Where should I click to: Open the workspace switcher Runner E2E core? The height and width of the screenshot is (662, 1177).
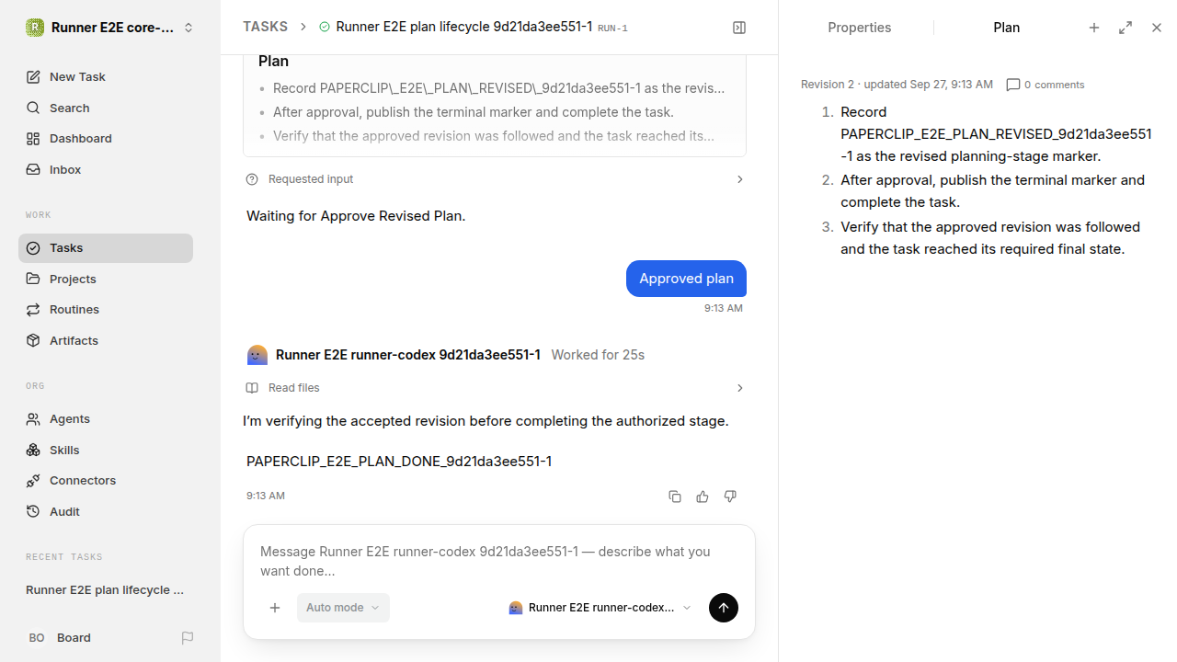point(110,28)
